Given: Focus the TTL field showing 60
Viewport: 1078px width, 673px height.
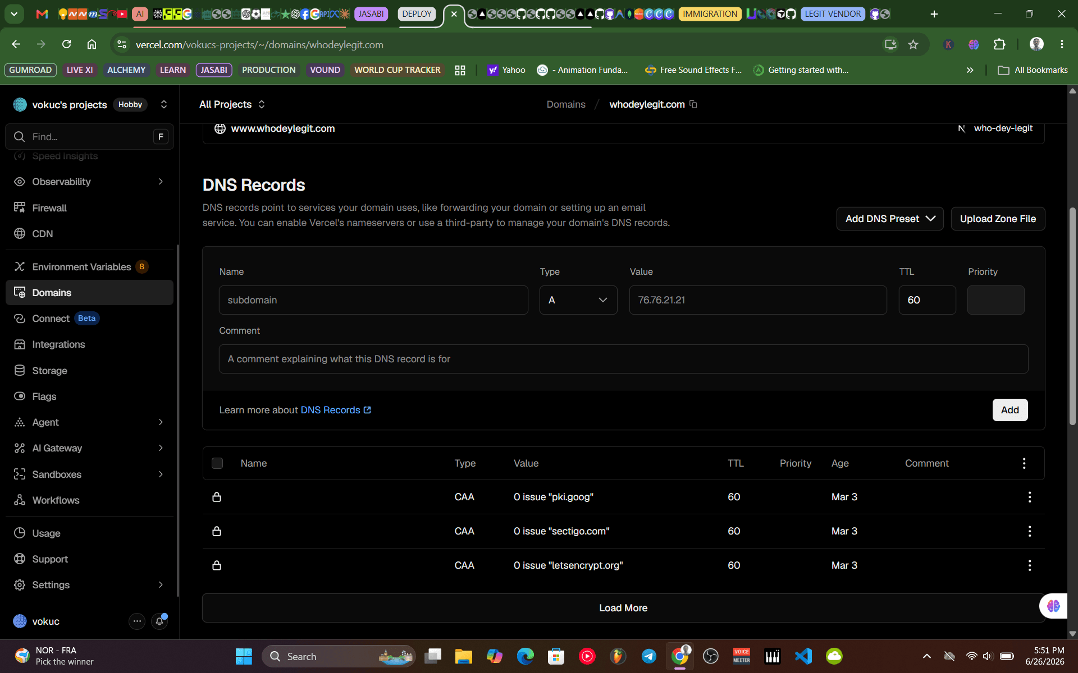Looking at the screenshot, I should click(927, 300).
